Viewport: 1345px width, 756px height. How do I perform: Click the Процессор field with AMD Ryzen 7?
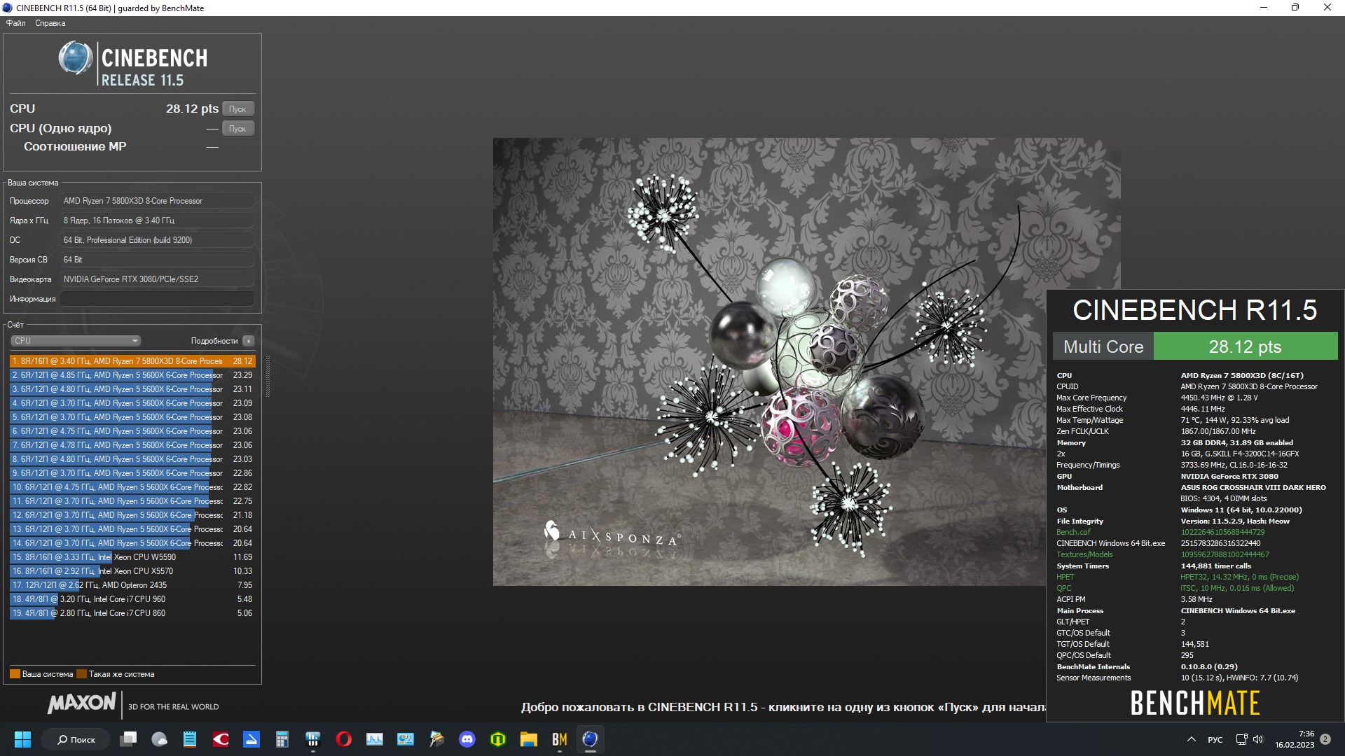pyautogui.click(x=157, y=201)
